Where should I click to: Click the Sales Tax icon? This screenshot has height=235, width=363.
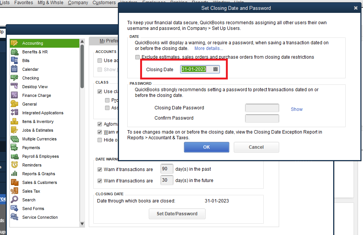(14, 191)
